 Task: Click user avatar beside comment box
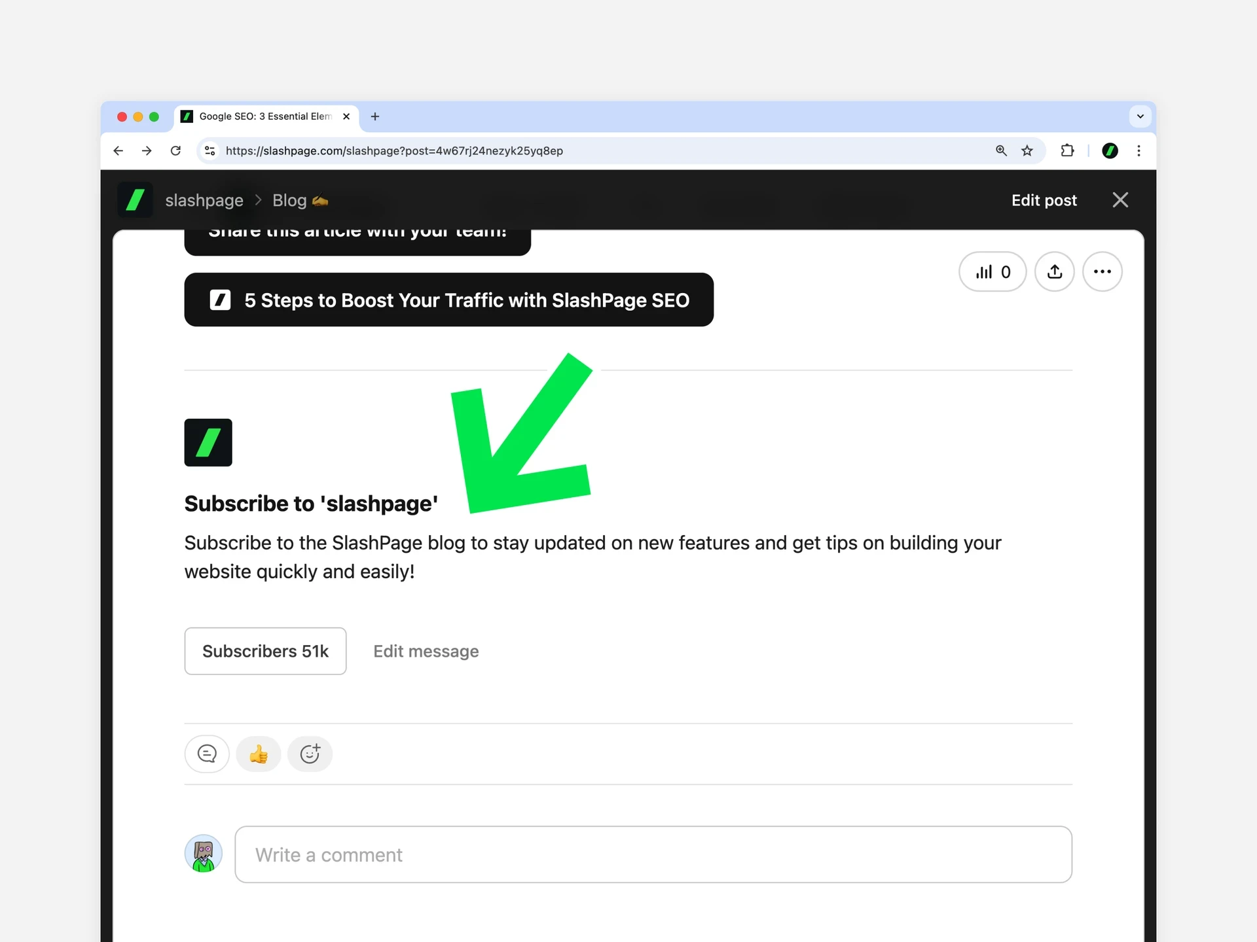click(204, 854)
